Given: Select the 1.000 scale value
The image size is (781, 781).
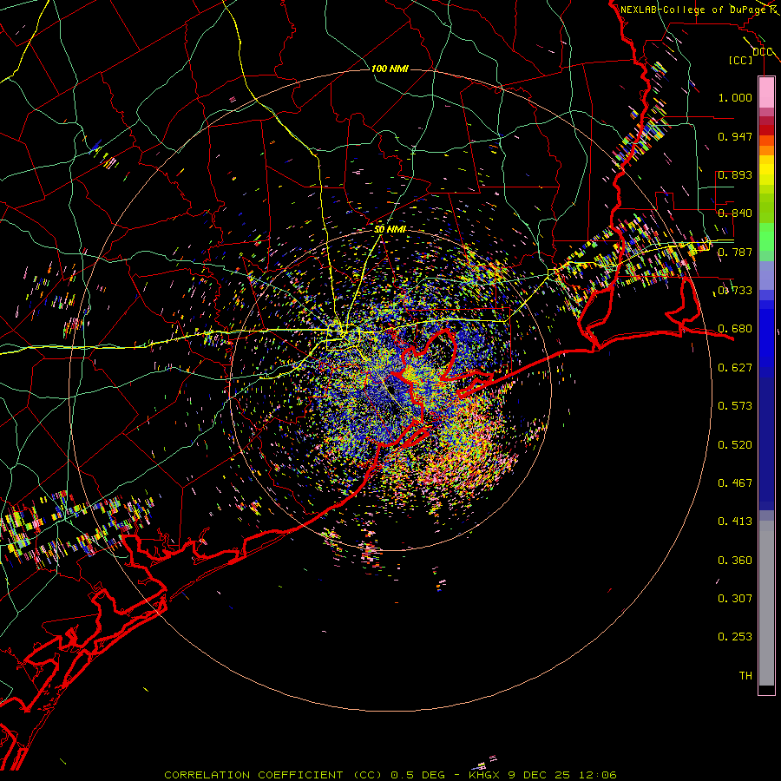Looking at the screenshot, I should point(735,97).
